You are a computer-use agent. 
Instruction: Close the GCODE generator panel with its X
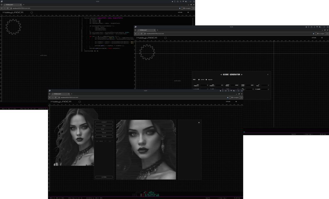(268, 74)
